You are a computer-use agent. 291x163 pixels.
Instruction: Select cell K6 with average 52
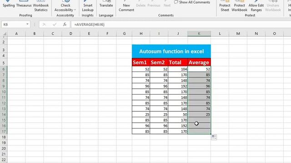point(199,69)
